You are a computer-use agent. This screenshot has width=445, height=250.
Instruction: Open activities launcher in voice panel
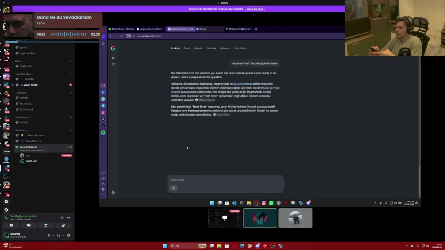(x=46, y=225)
